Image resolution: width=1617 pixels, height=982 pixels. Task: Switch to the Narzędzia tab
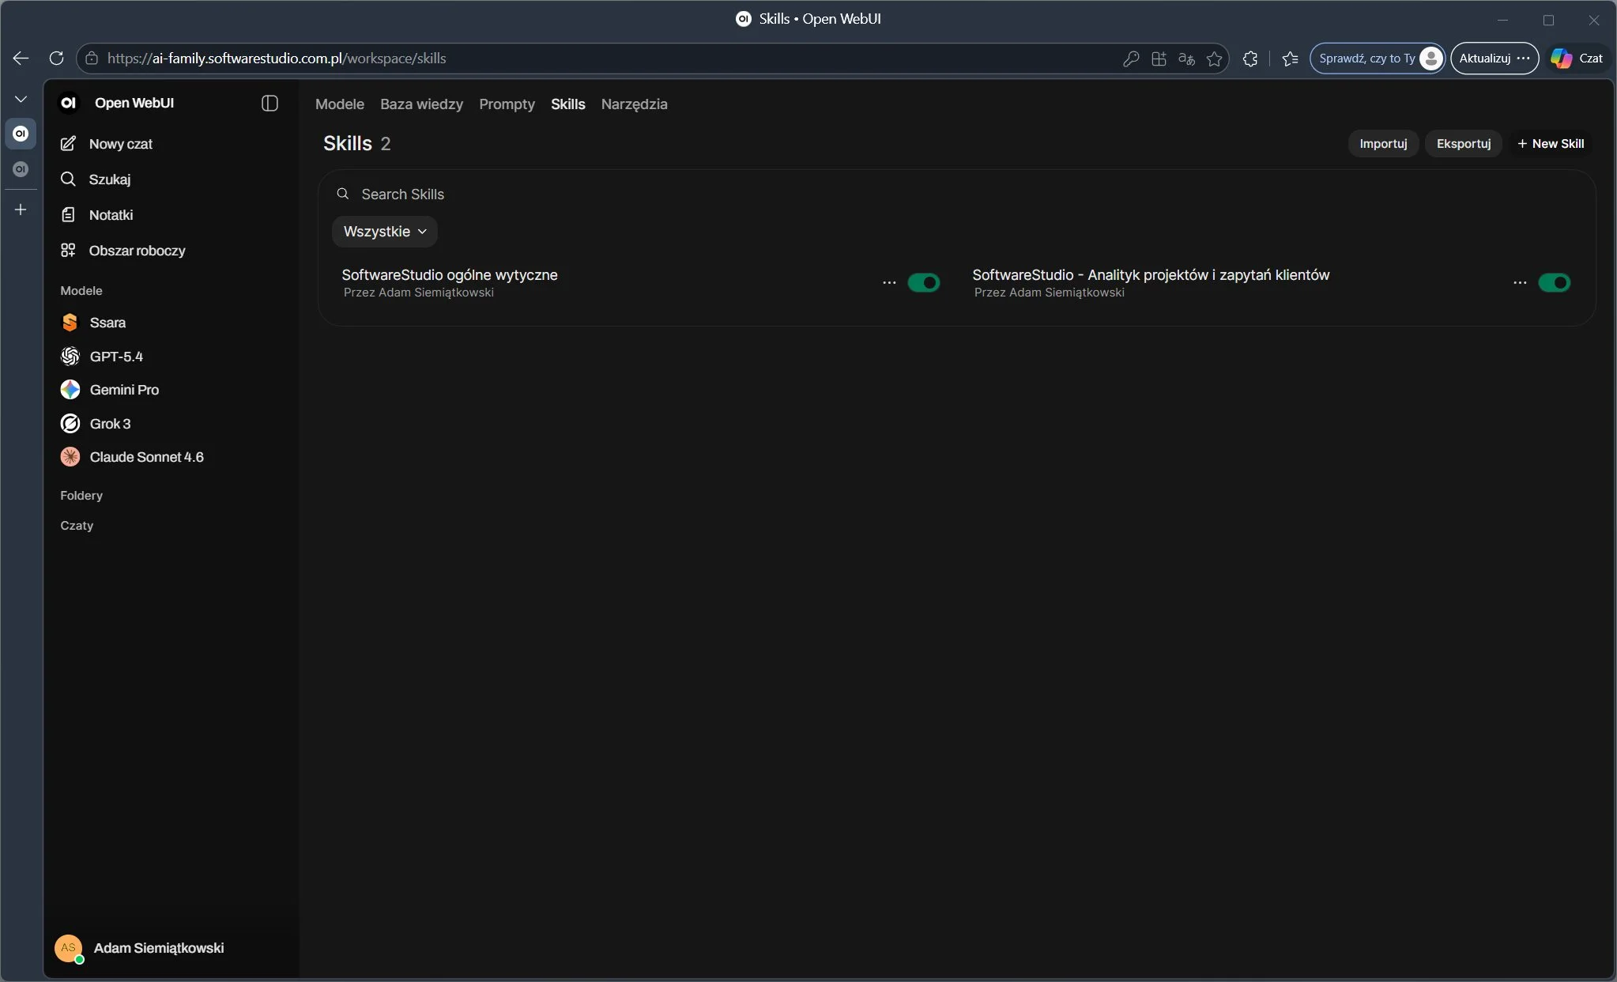click(x=634, y=104)
